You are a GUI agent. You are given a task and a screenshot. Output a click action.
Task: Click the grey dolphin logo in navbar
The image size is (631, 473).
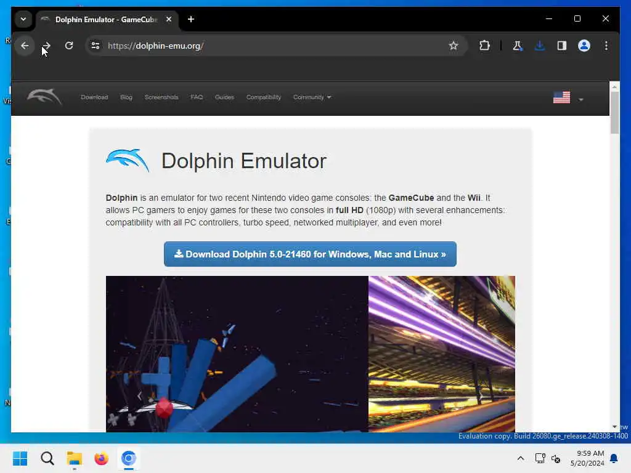point(44,97)
